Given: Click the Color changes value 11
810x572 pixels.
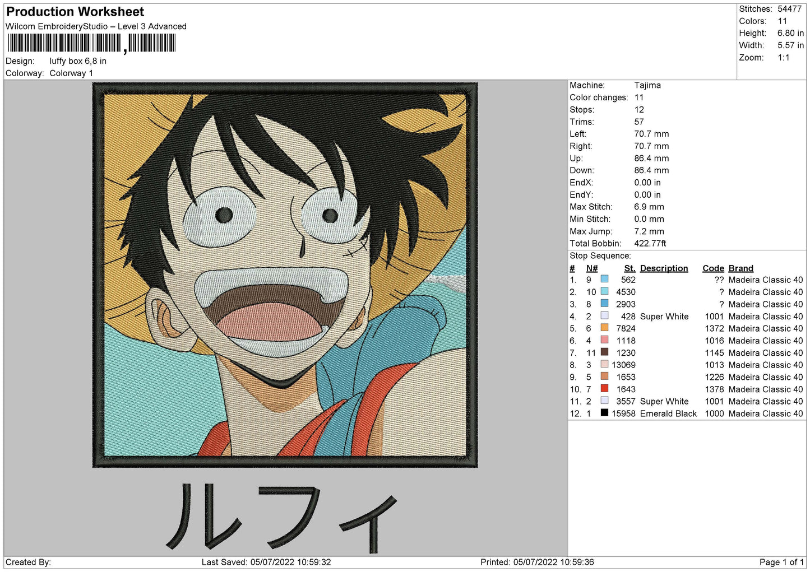Looking at the screenshot, I should (639, 97).
